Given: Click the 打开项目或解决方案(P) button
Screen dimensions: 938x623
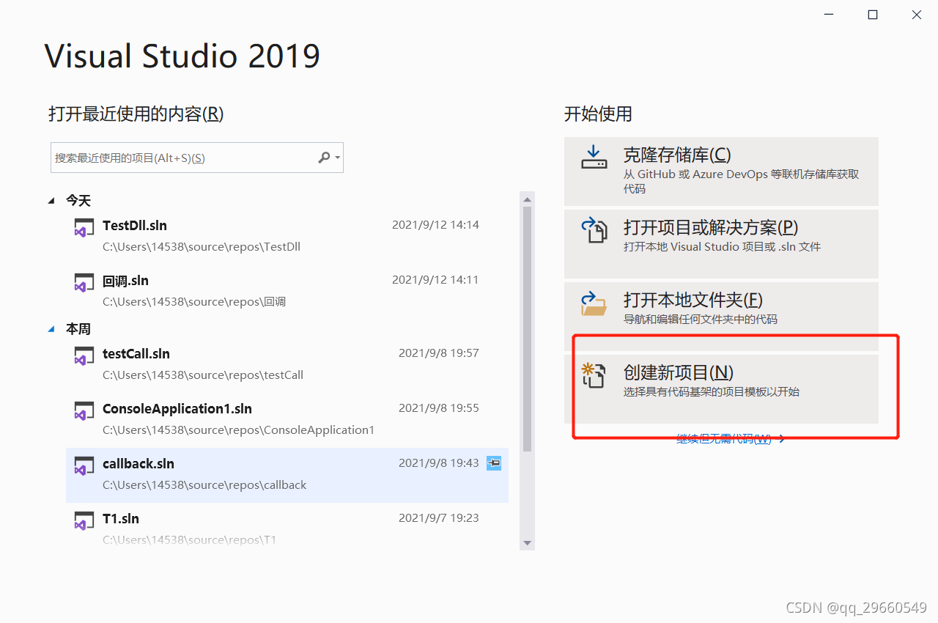Looking at the screenshot, I should coord(721,244).
